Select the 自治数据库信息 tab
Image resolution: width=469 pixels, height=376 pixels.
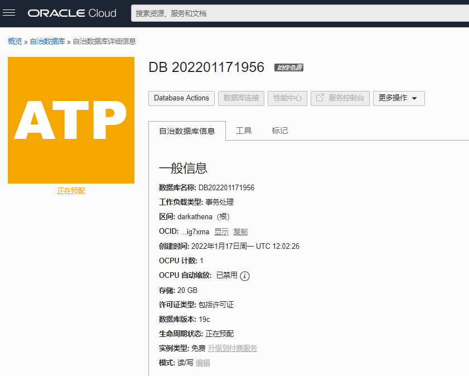[187, 131]
